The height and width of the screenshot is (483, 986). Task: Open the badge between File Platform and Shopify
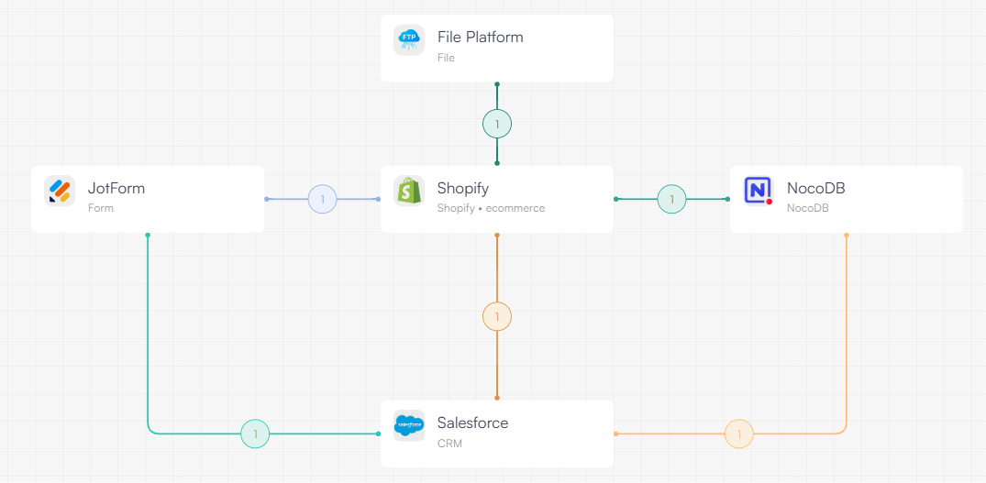[497, 123]
